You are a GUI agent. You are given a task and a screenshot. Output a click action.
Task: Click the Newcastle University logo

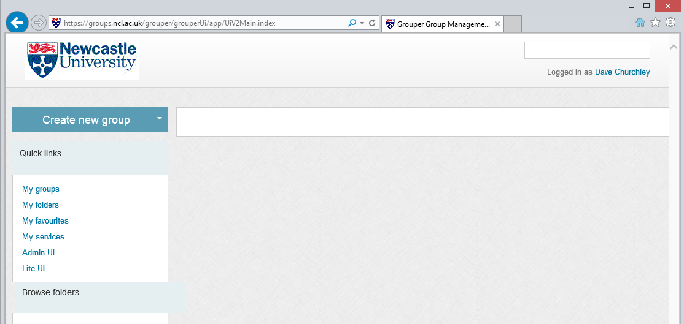(82, 59)
